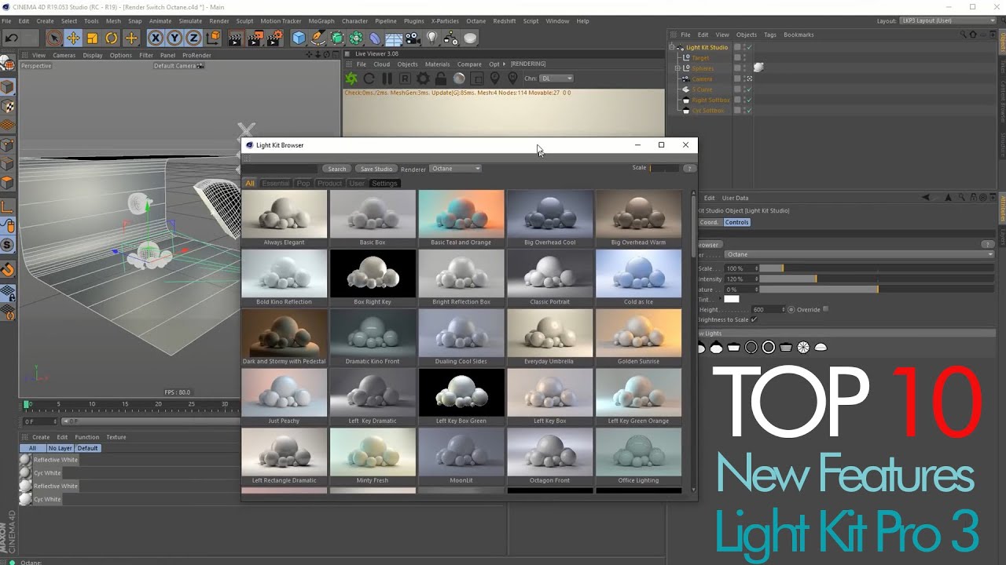The height and width of the screenshot is (565, 1006).
Task: Open Octane settings gear in Live Viewer
Action: [x=423, y=78]
